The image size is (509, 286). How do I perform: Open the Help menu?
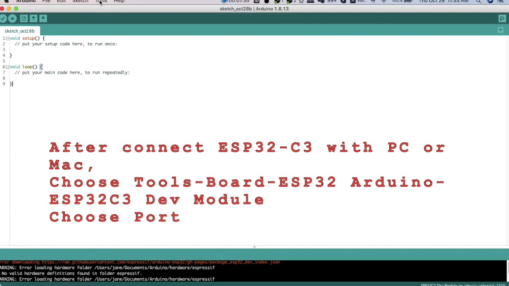point(119,1)
